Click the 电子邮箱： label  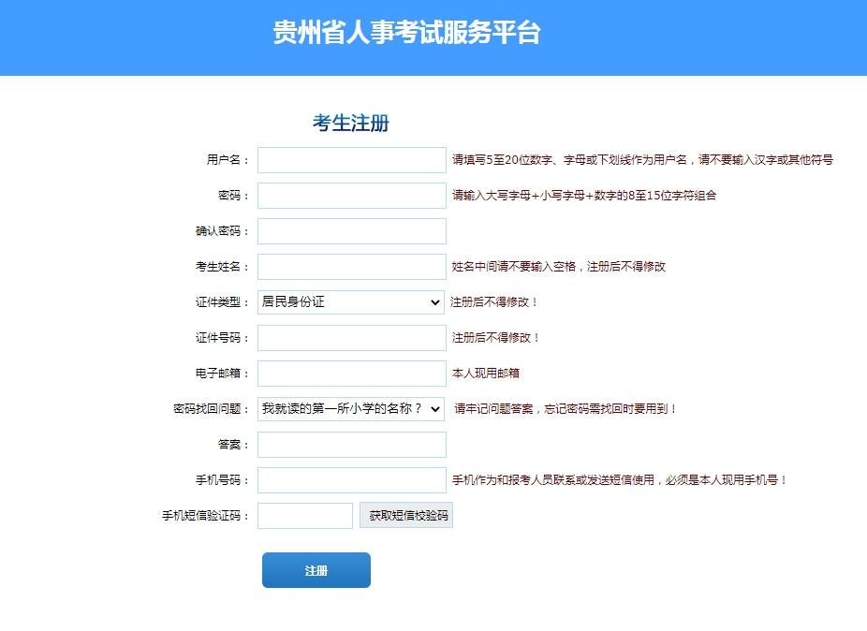pyautogui.click(x=222, y=374)
